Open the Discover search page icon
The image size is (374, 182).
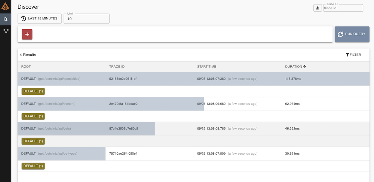click(6, 19)
